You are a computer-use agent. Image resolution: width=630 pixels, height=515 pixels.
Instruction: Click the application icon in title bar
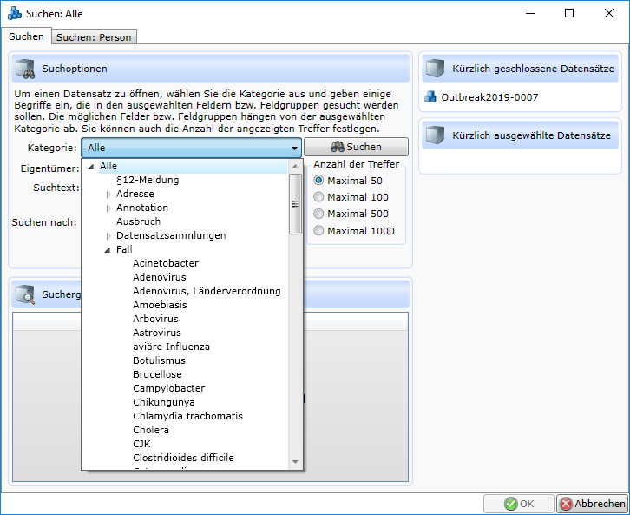click(14, 14)
